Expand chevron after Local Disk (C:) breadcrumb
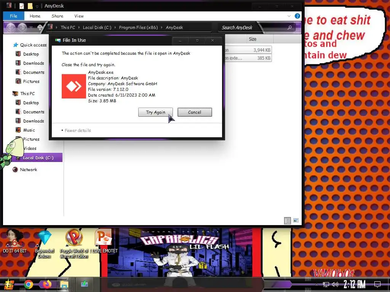 pos(115,27)
